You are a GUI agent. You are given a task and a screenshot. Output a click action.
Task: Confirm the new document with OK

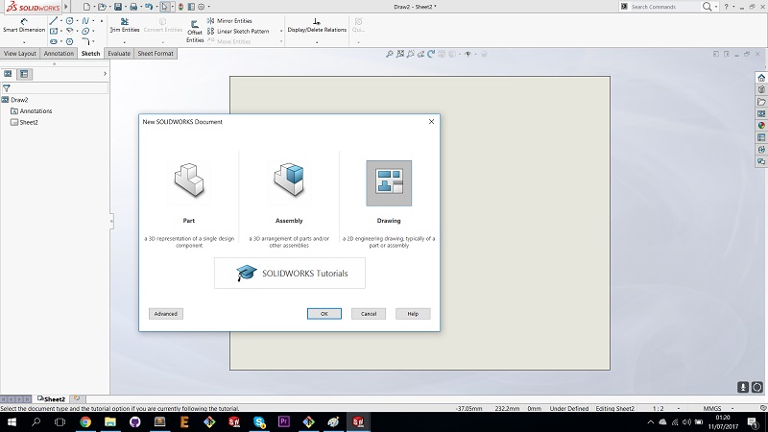[x=324, y=314]
